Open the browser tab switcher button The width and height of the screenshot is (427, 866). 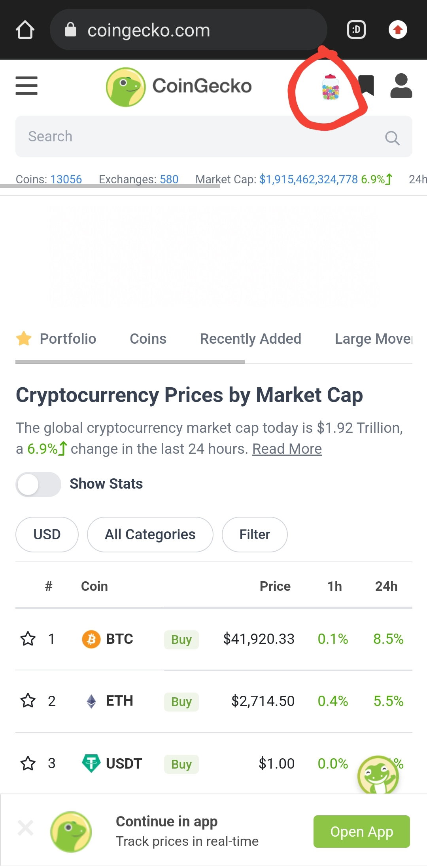coord(357,30)
